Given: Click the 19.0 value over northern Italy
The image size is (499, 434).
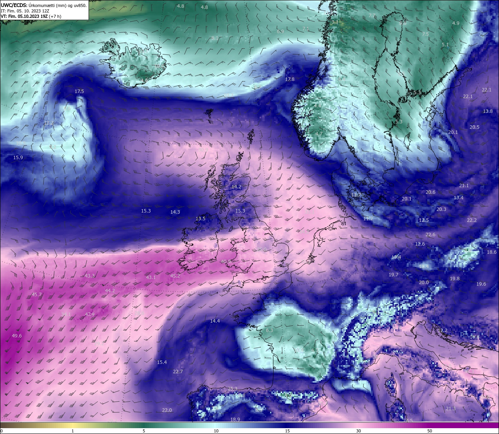Looking at the screenshot, I should tap(397, 351).
